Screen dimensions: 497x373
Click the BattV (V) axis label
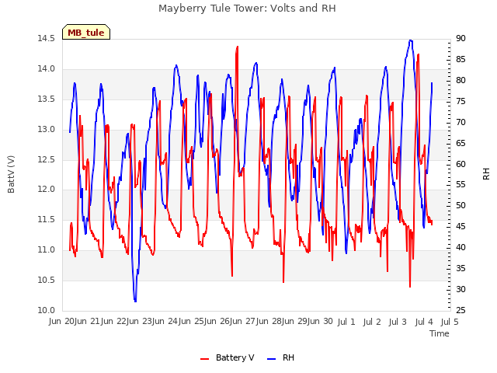[11, 174]
